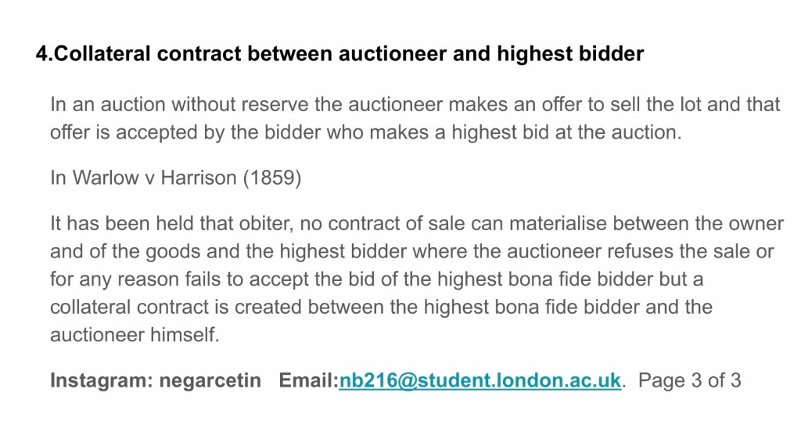
Task: Click the word "materialise" in the body text
Action: [x=557, y=224]
